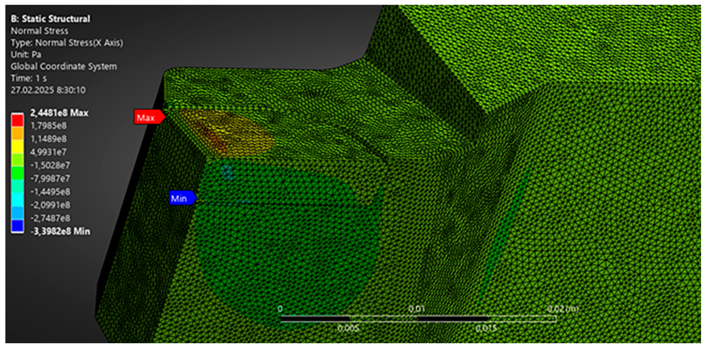Click the Unit: Pa label
This screenshot has width=706, height=350.
pos(26,55)
